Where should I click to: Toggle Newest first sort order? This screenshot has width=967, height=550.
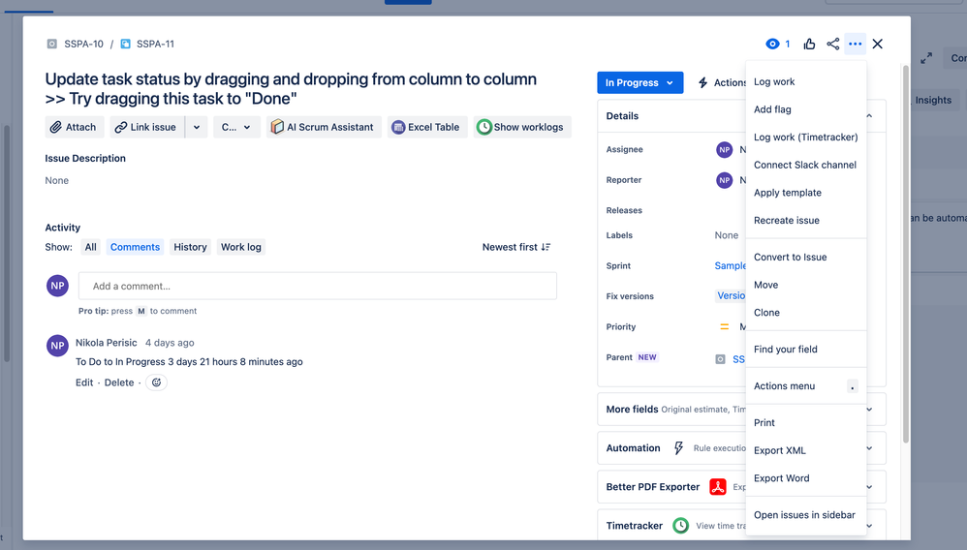click(516, 247)
